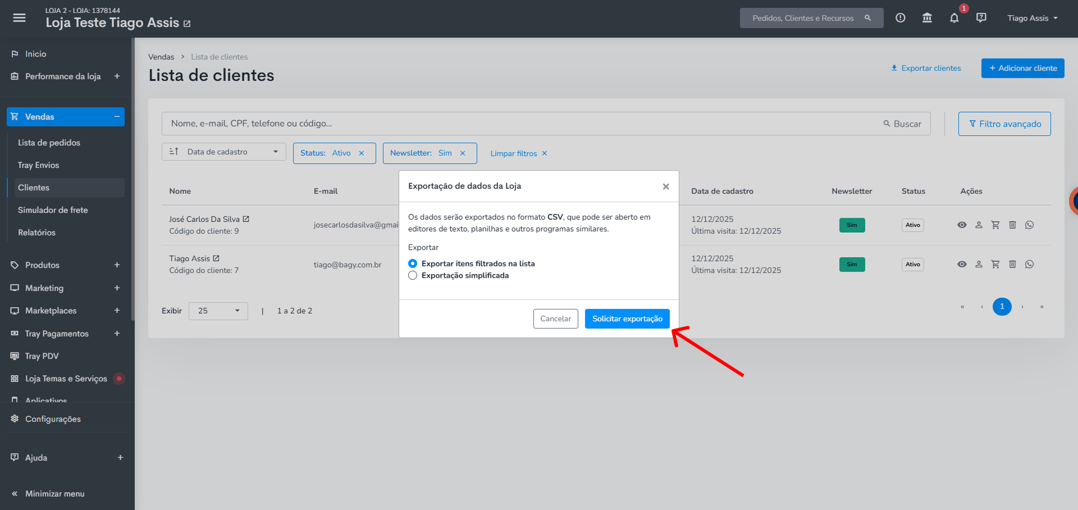The width and height of the screenshot is (1078, 510).
Task: Remove the Status Ativo filter chip
Action: (362, 153)
